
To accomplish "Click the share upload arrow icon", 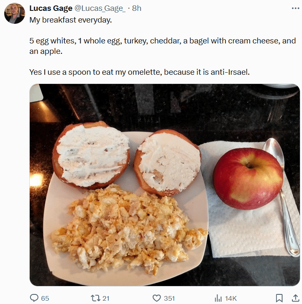I will pyautogui.click(x=293, y=298).
